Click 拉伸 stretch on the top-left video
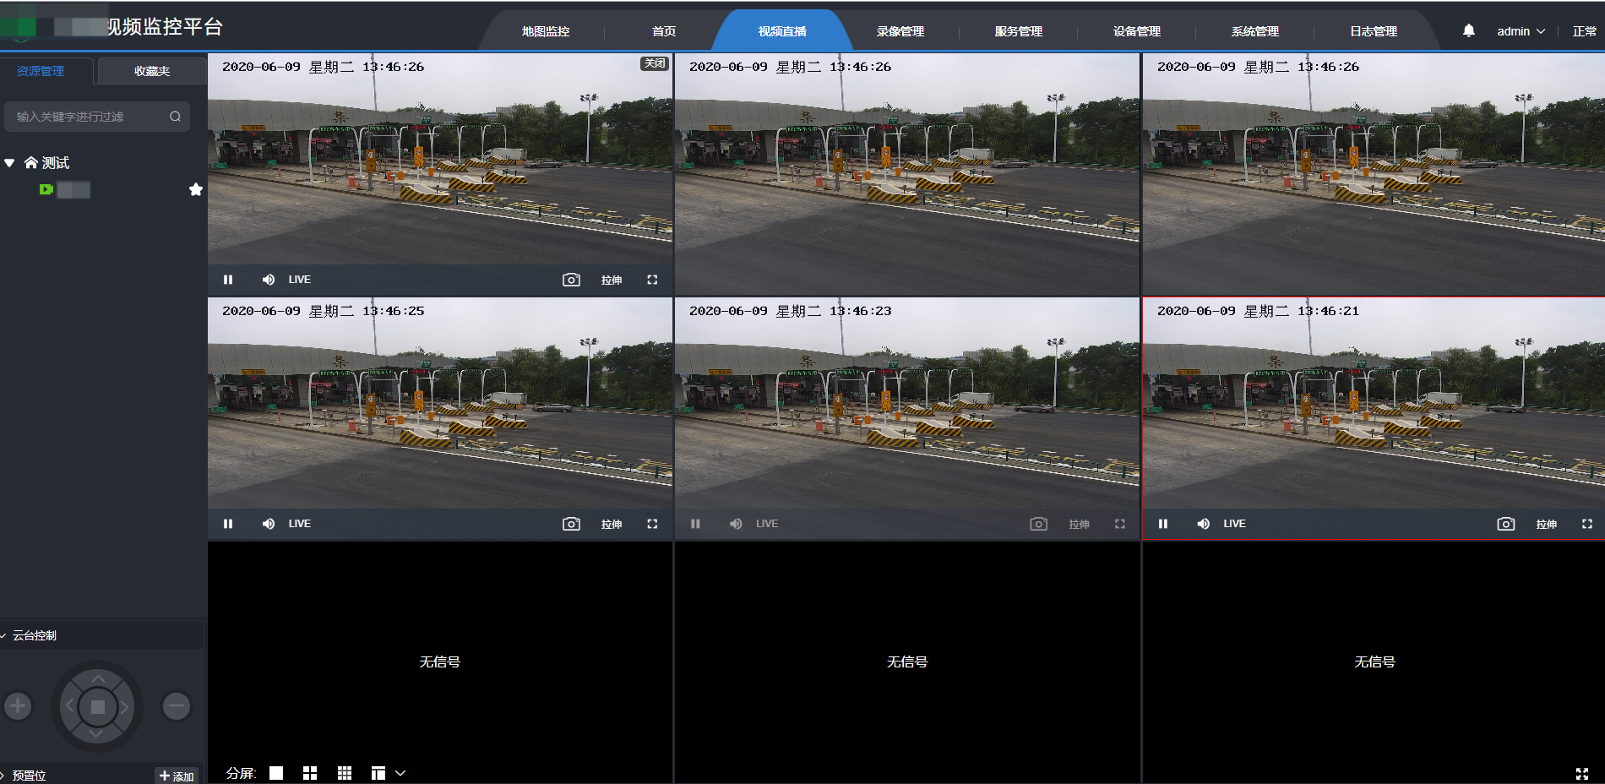The image size is (1605, 784). (x=612, y=280)
